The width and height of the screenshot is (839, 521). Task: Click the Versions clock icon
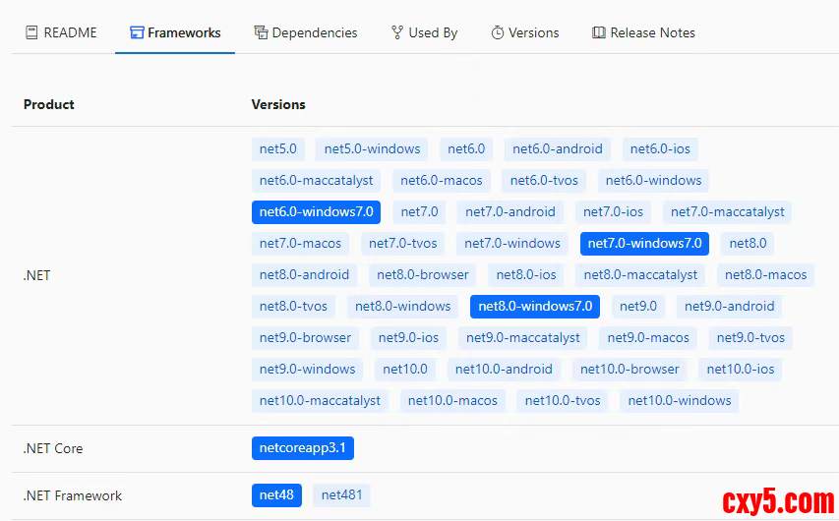click(498, 32)
